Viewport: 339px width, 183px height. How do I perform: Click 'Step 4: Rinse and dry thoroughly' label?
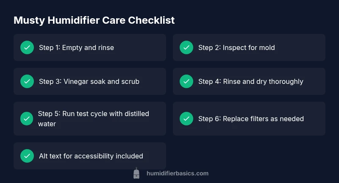coord(250,81)
